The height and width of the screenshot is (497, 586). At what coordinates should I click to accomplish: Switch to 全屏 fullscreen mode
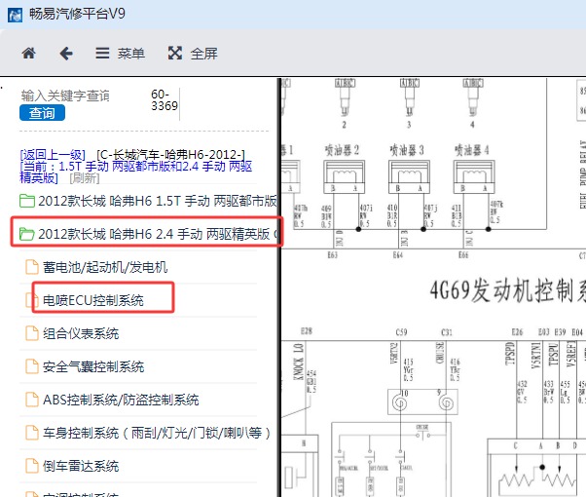pyautogui.click(x=193, y=54)
